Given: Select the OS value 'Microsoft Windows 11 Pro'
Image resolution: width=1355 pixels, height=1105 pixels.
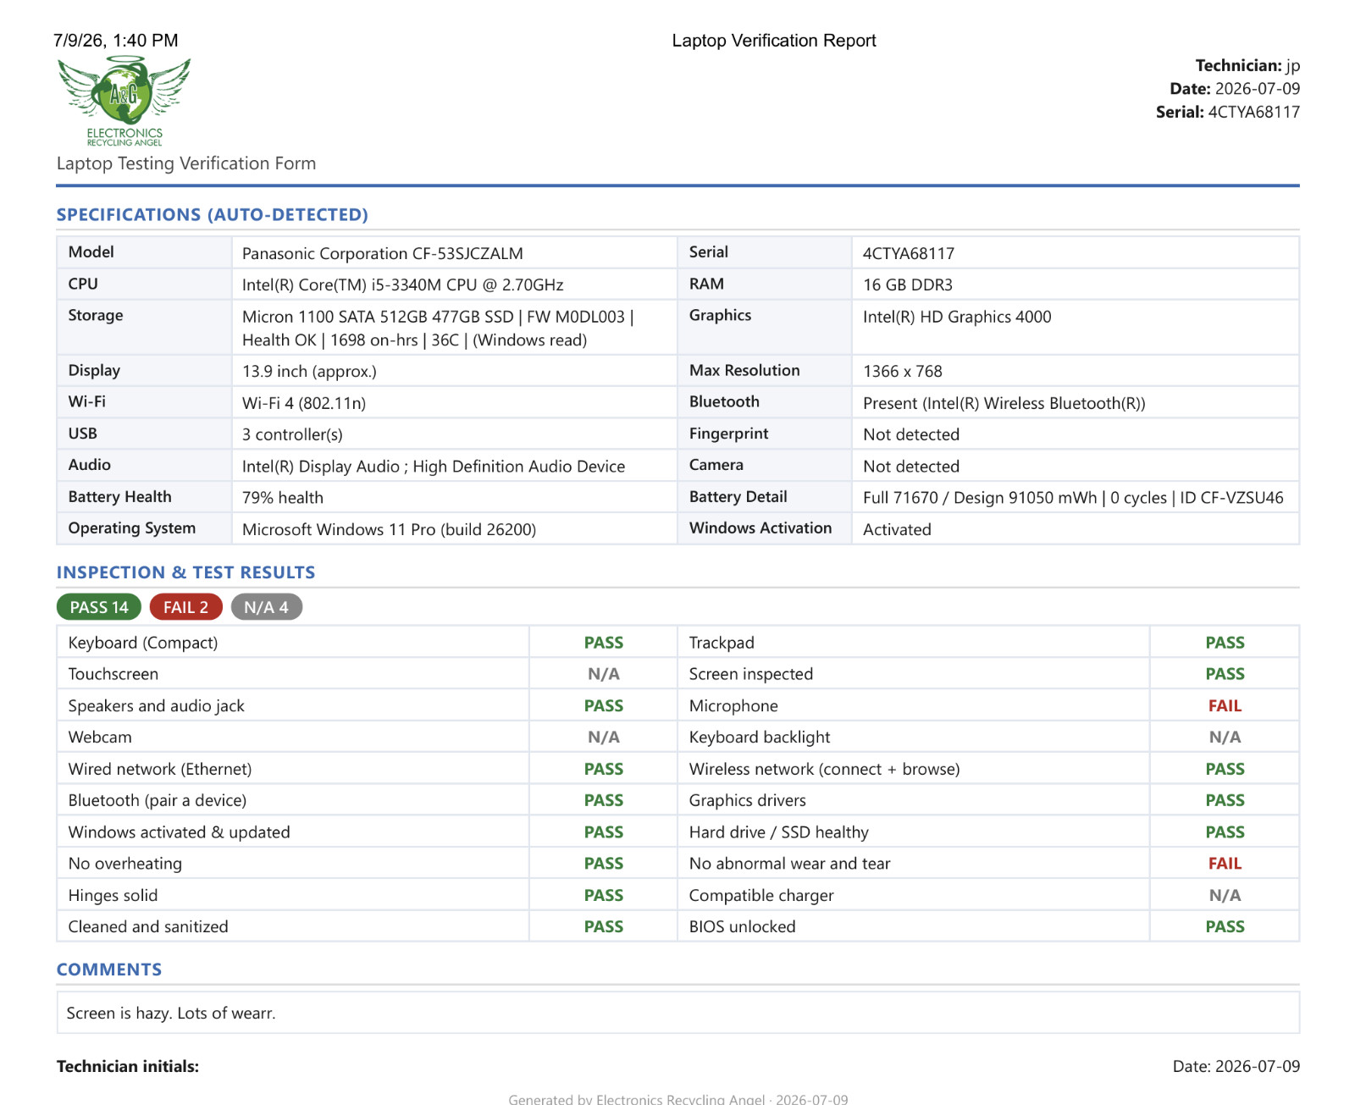Looking at the screenshot, I should pos(339,529).
